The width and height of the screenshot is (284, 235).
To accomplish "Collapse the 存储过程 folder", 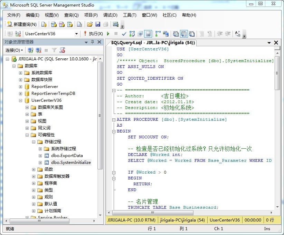I will [34, 142].
